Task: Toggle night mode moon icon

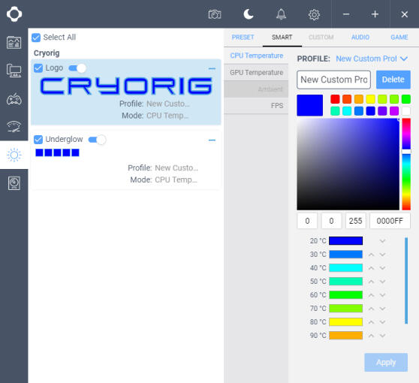Action: [249, 14]
